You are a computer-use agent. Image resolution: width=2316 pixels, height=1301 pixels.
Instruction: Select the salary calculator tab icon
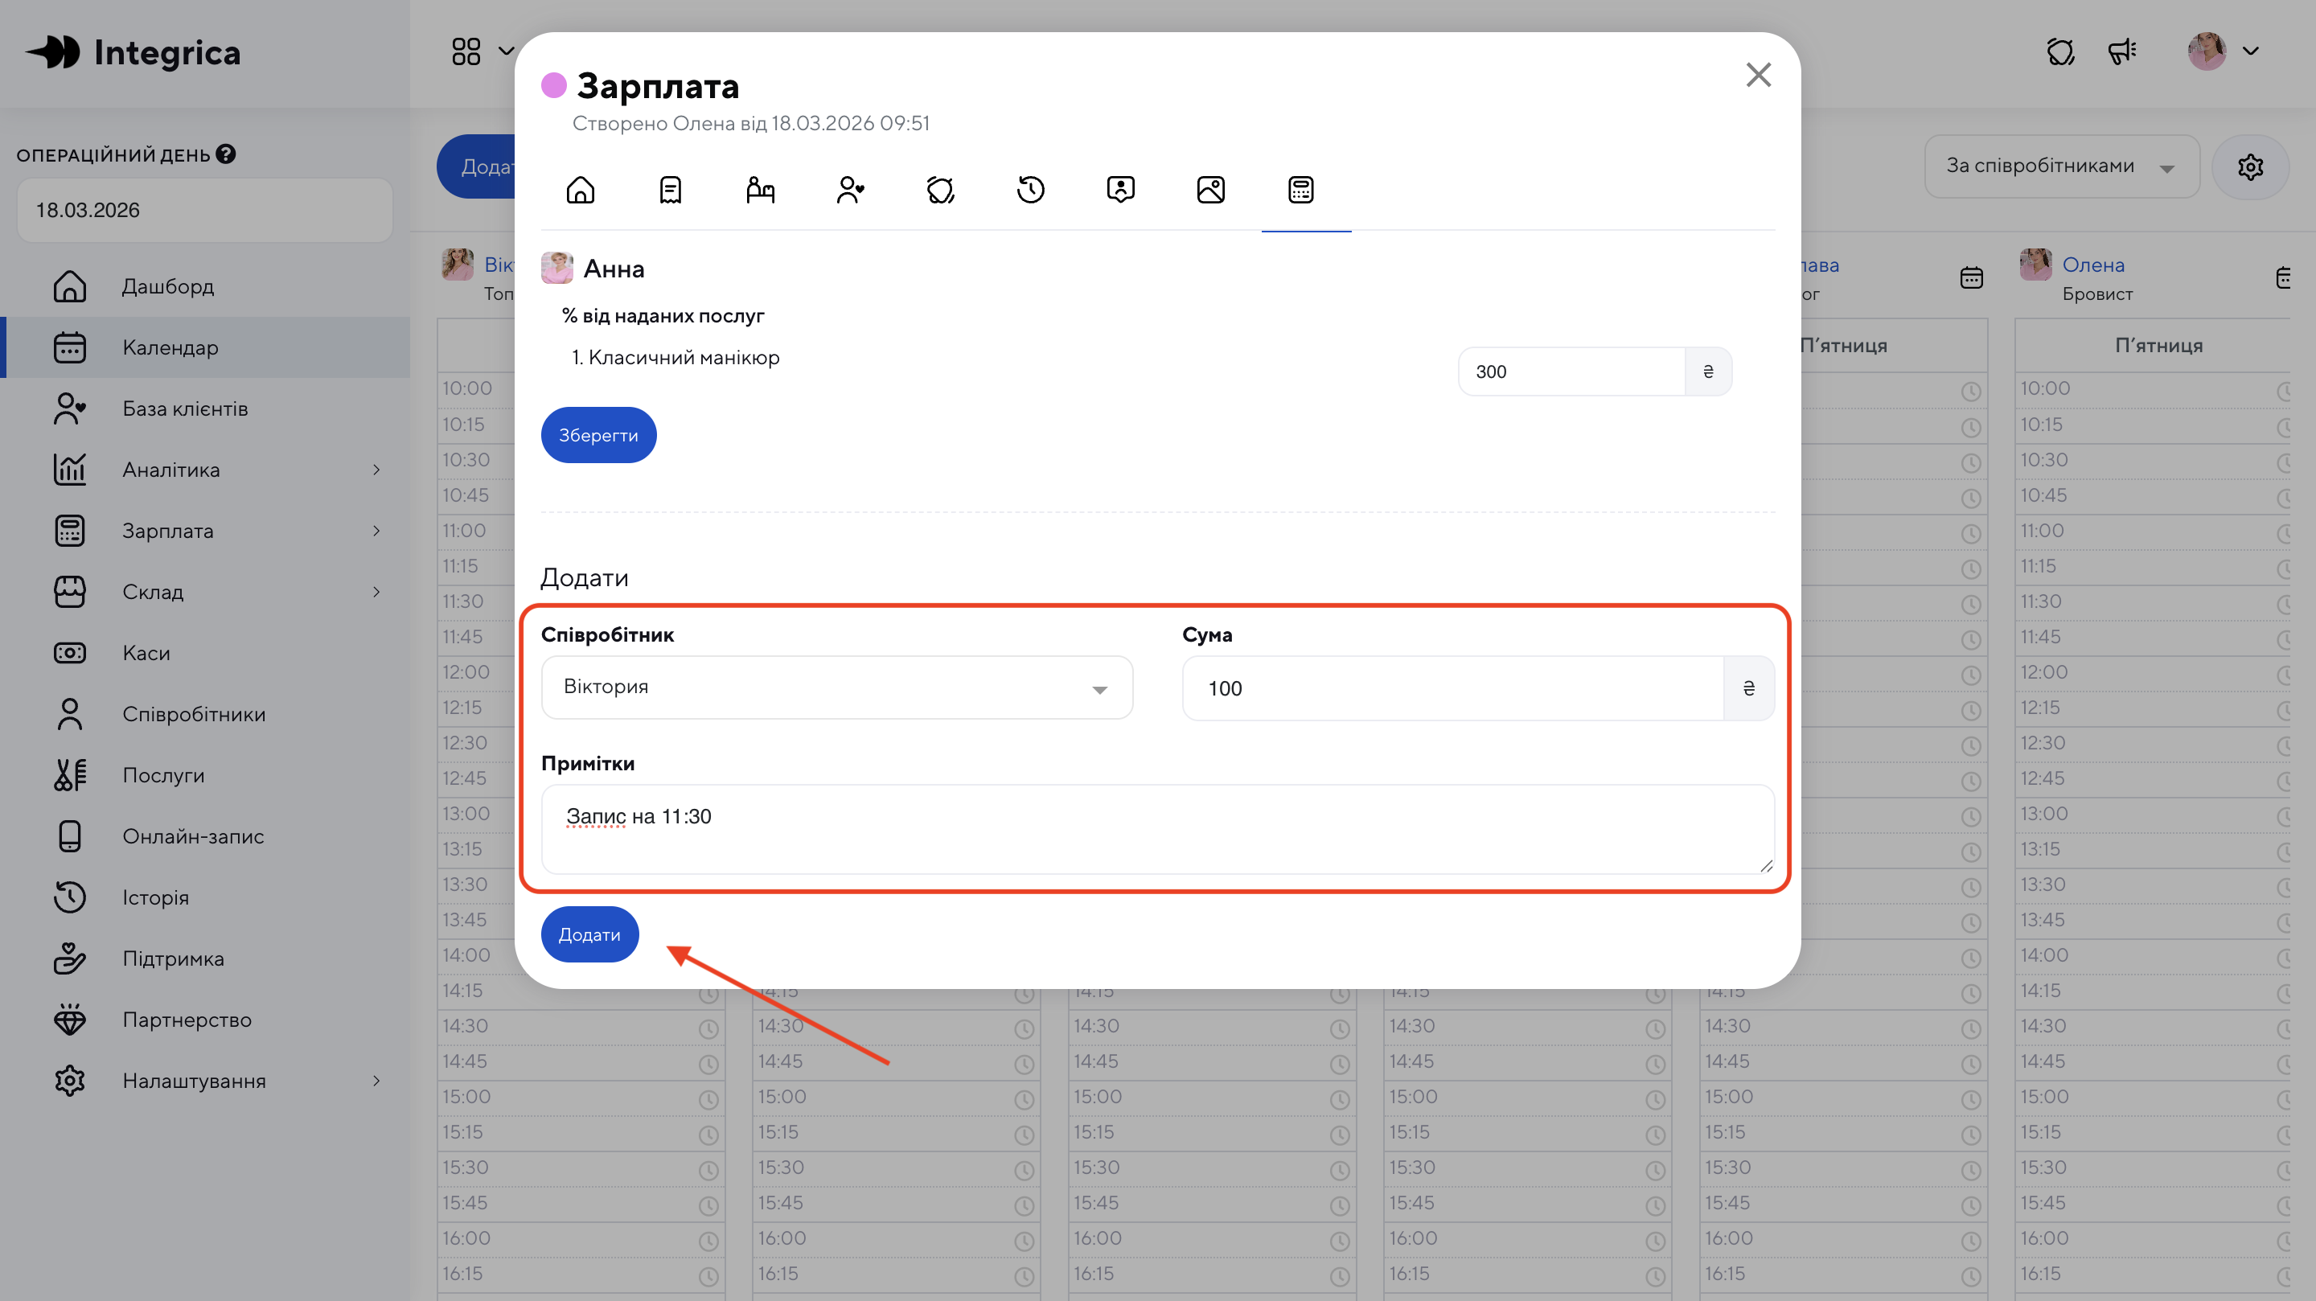click(x=1301, y=190)
